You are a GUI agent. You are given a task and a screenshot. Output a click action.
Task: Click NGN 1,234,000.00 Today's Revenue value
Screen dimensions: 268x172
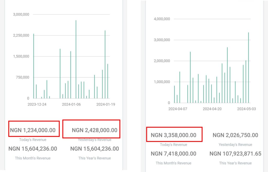click(x=33, y=130)
